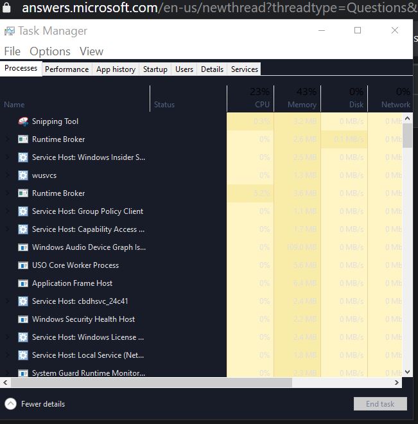Viewport: 418px width, 424px height.
Task: Expand the Service Host: Windows License row
Action: click(8, 337)
